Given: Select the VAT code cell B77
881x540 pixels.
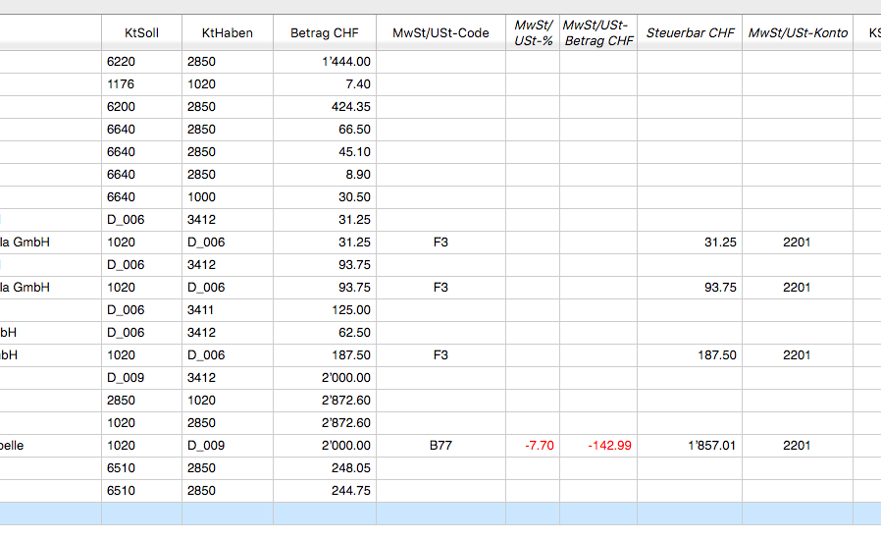Looking at the screenshot, I should point(440,445).
